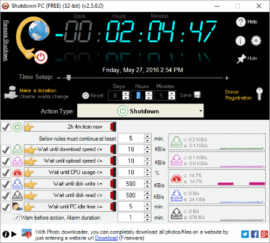270x243 pixels.
Task: Click the Save floppy disk icon
Action: point(197,95)
